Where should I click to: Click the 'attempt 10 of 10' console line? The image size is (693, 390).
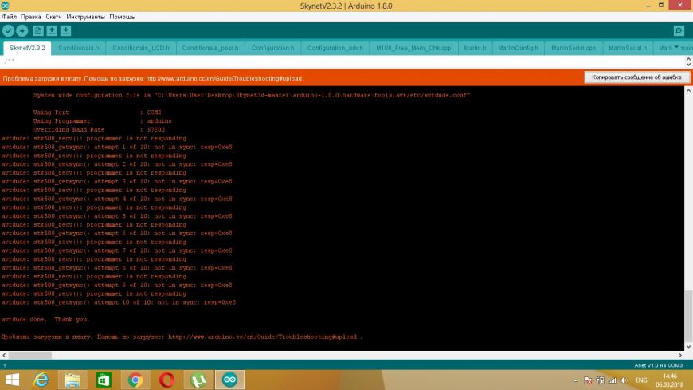click(119, 302)
